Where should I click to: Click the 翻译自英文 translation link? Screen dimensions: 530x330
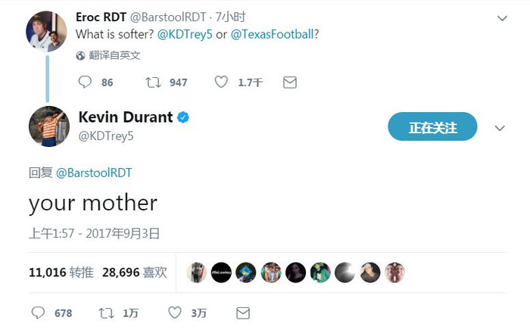(x=114, y=55)
